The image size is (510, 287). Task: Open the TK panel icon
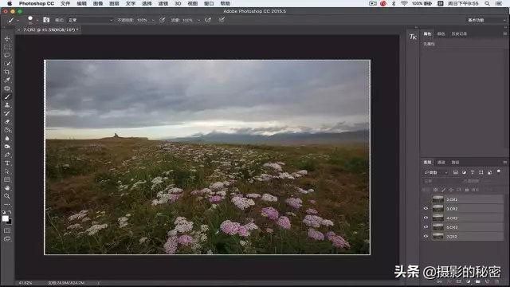413,37
